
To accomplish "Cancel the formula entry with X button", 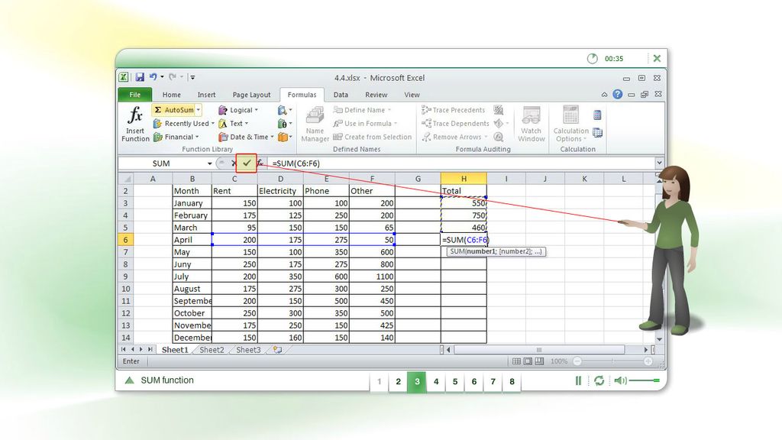I will (234, 163).
